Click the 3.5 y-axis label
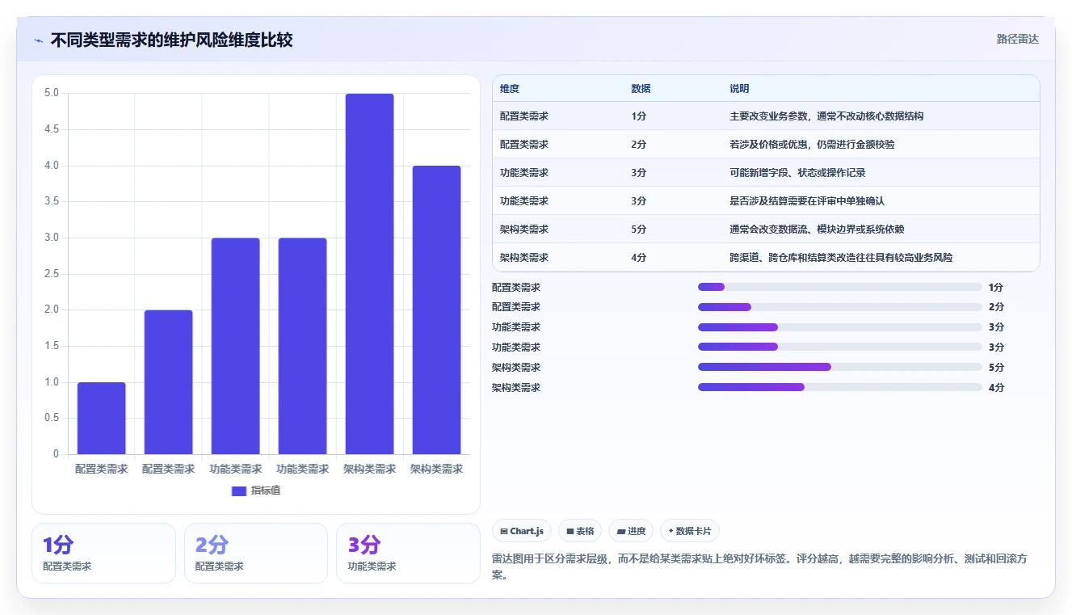Viewport: 1072px width, 615px height. click(x=52, y=201)
